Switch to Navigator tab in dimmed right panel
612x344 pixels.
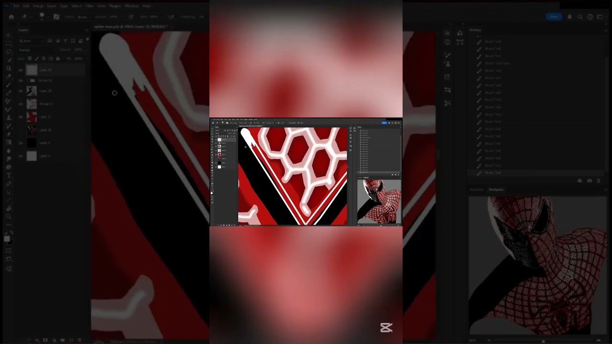click(x=496, y=189)
